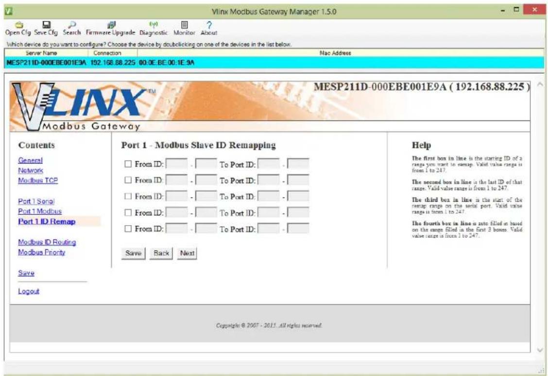548x376 pixels.
Task: Enable the fourth From ID remap row
Action: click(128, 213)
